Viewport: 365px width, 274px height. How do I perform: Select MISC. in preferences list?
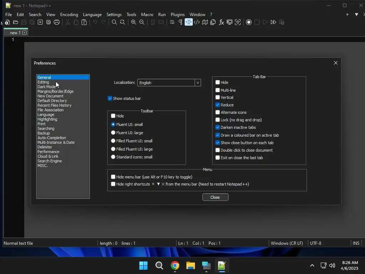[42, 166]
